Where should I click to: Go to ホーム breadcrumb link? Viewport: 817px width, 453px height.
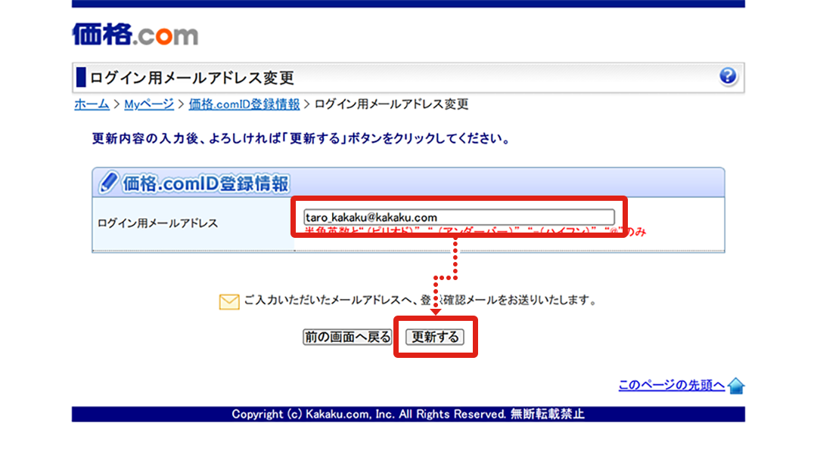92,104
